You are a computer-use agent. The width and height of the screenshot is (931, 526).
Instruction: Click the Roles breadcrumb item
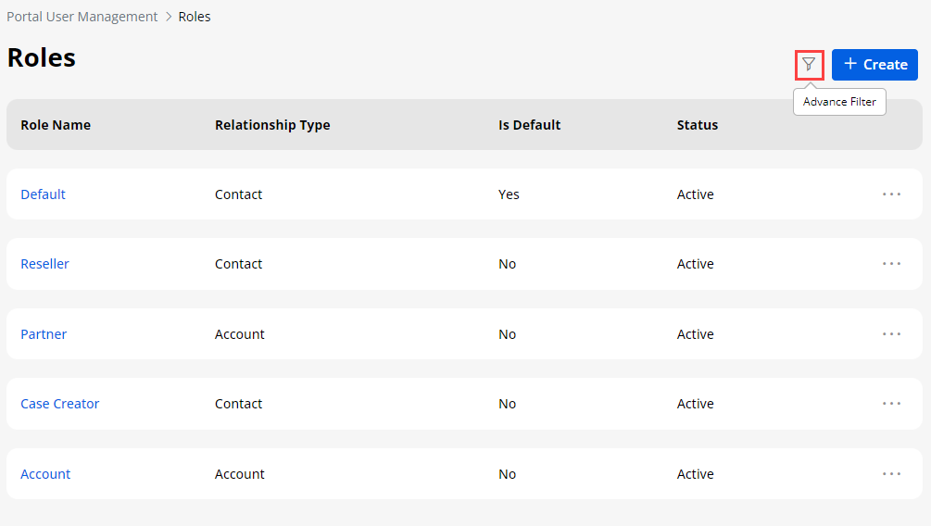[195, 17]
